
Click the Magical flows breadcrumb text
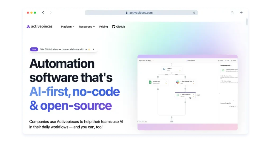point(142,61)
